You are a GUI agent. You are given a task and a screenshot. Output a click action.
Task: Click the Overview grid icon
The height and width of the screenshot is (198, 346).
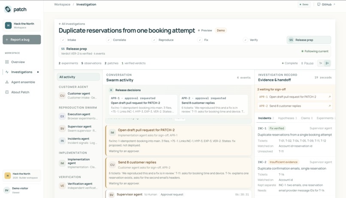coord(7,62)
